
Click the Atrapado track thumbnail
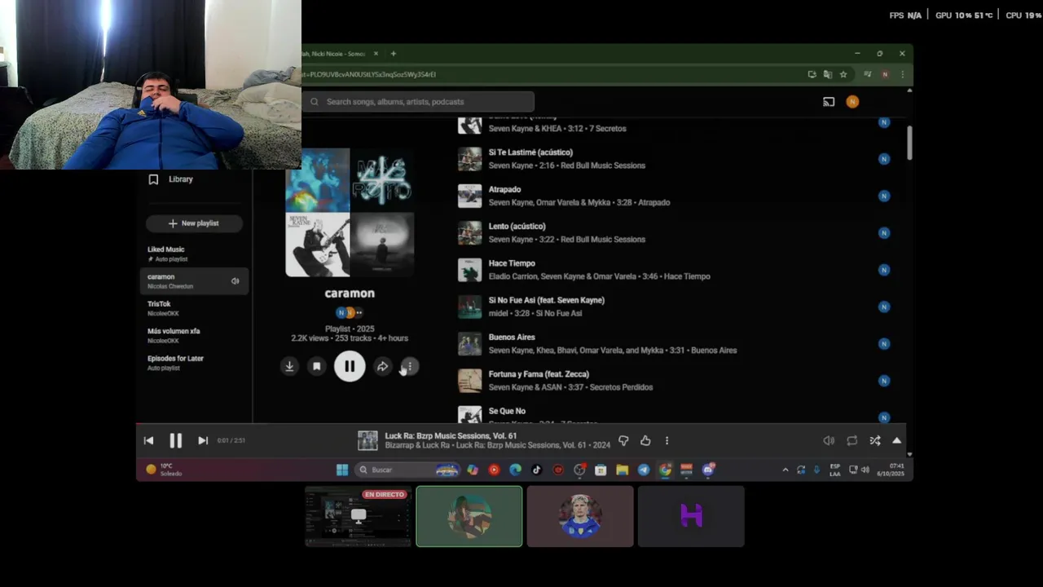(469, 196)
